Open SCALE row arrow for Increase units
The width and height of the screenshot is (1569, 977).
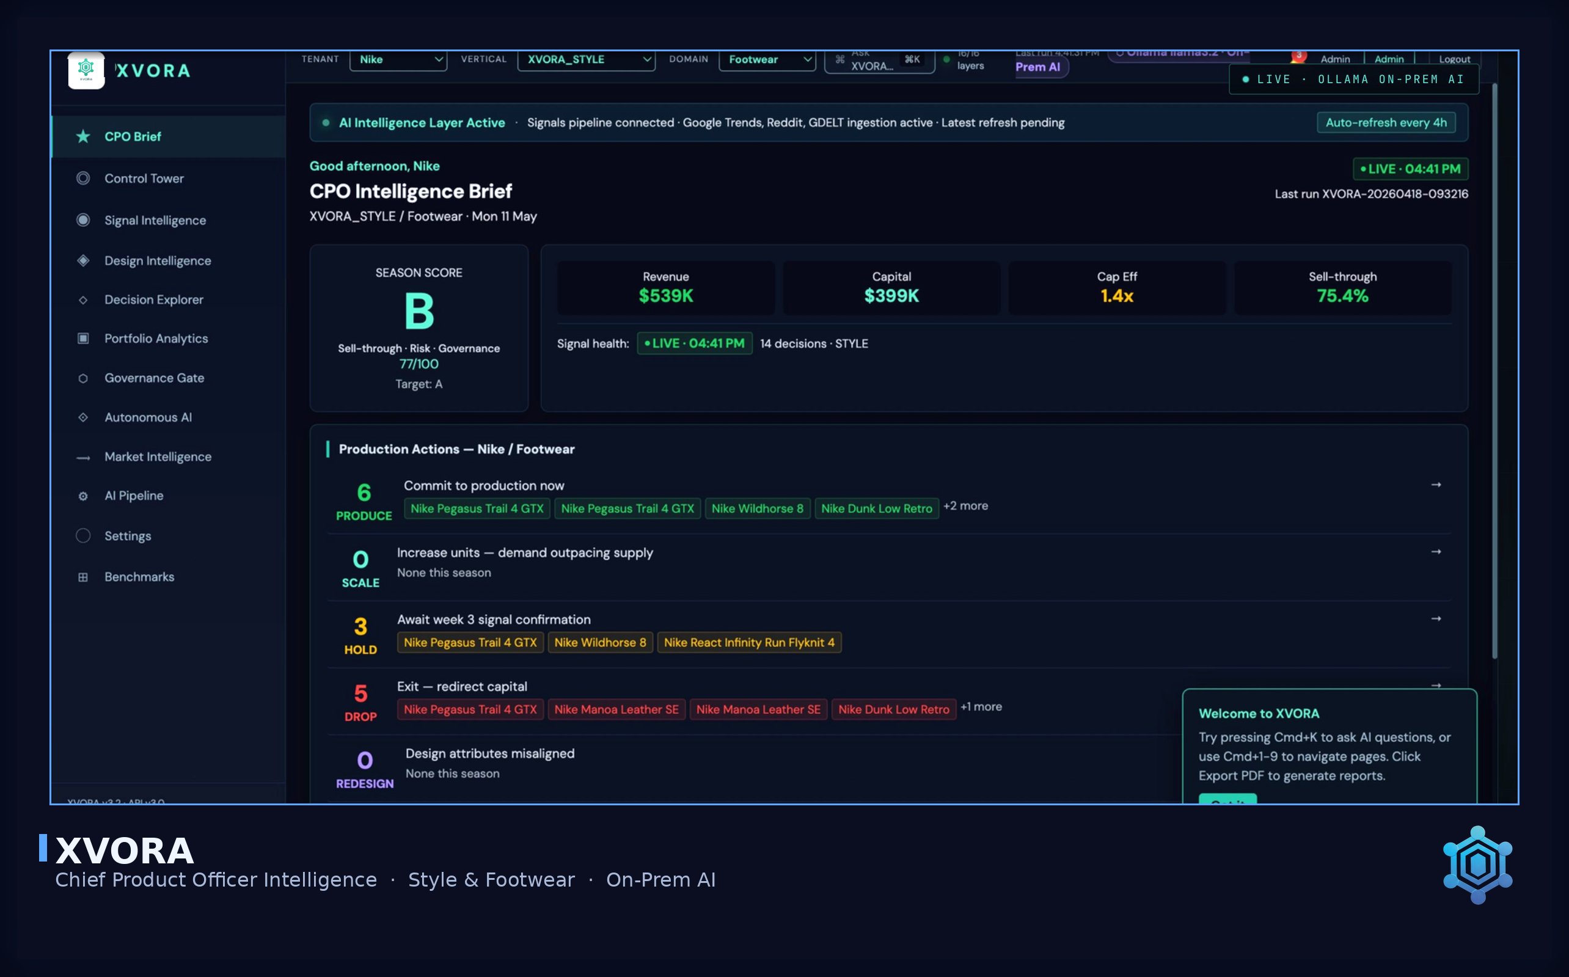[1435, 552]
